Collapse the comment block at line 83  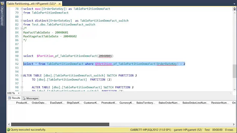click(x=21, y=28)
